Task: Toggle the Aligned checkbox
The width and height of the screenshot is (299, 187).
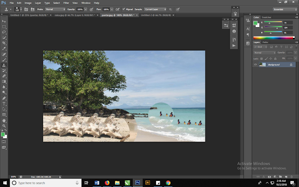Action: coord(123,9)
